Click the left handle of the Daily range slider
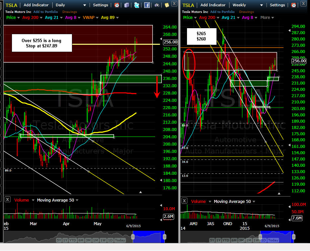This screenshot has width=310, height=251. pyautogui.click(x=133, y=237)
